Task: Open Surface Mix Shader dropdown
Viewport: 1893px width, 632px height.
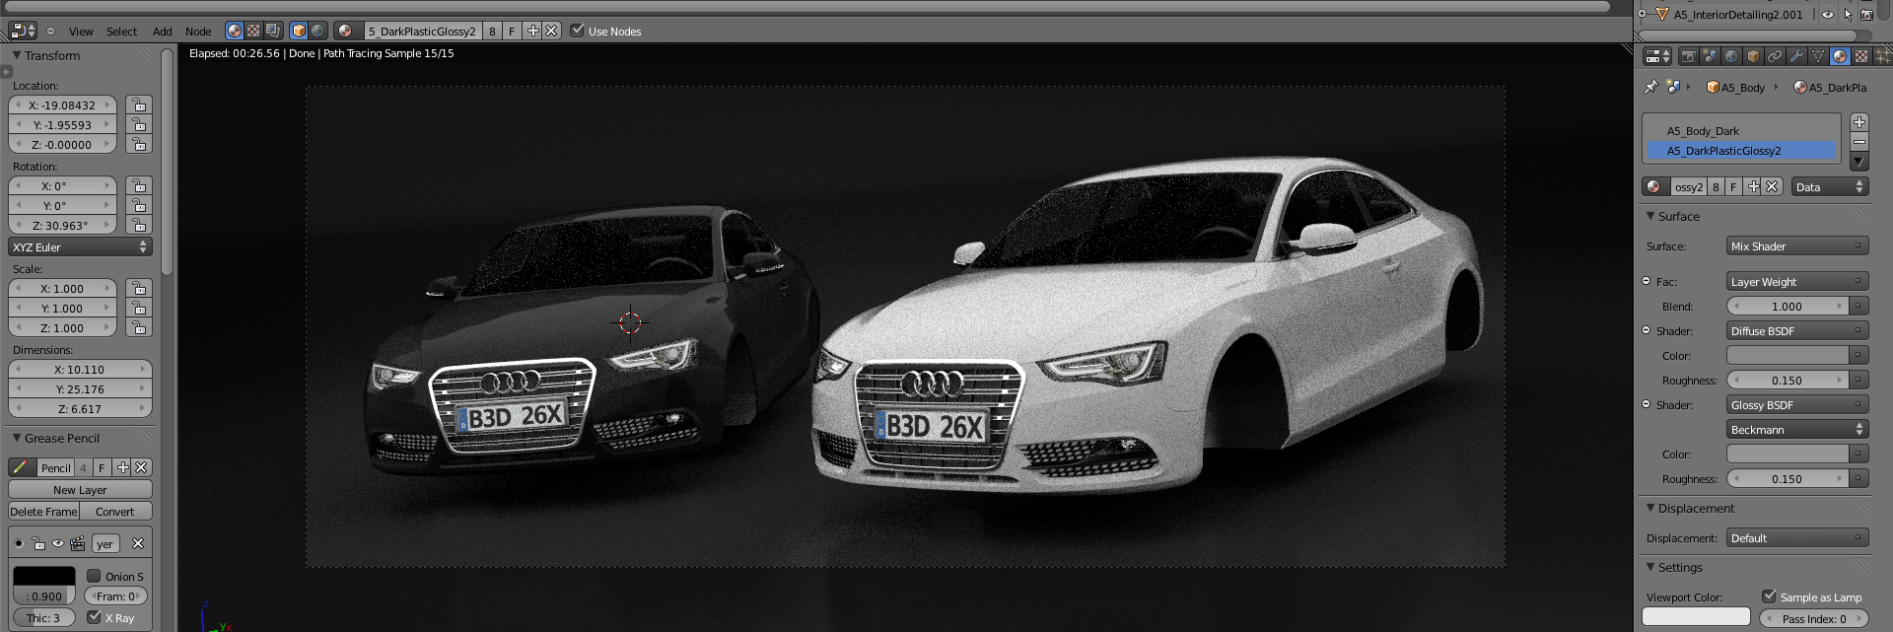Action: pyautogui.click(x=1797, y=246)
